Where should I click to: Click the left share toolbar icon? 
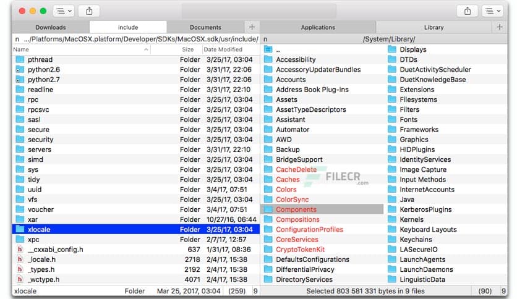(89, 11)
